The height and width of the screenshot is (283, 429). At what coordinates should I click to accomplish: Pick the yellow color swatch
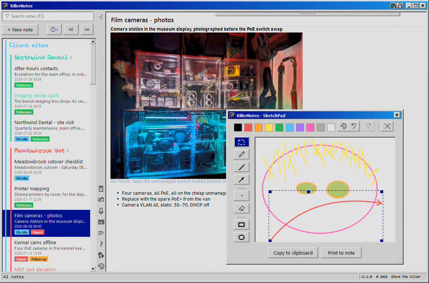point(269,127)
